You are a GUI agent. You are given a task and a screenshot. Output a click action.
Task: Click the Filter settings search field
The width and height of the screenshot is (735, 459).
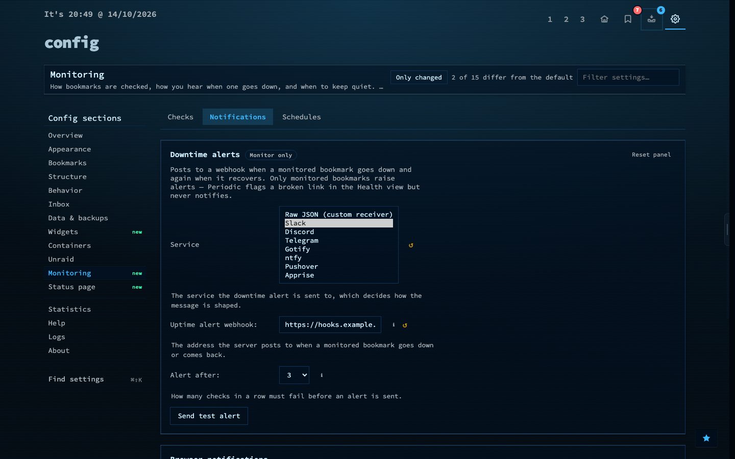point(628,78)
